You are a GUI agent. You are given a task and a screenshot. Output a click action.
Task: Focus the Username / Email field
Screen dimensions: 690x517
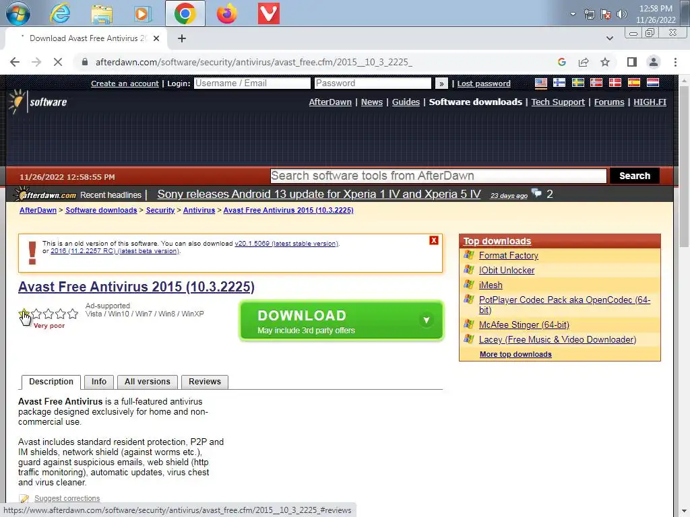(x=252, y=83)
